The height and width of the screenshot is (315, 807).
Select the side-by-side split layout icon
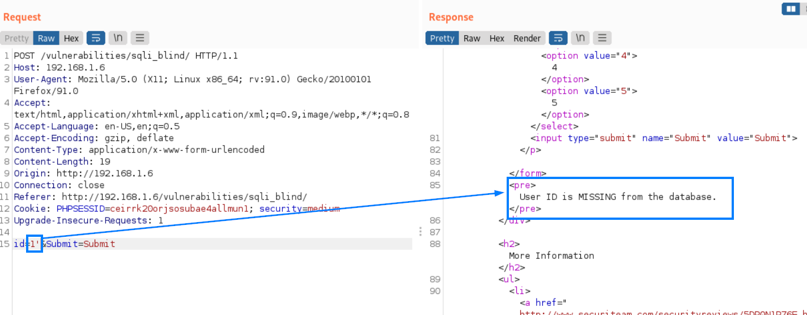790,9
